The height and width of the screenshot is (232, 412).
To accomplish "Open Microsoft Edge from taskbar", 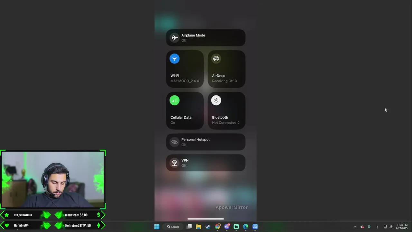I will coord(246,227).
